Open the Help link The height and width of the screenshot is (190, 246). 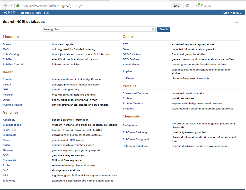click(x=237, y=22)
